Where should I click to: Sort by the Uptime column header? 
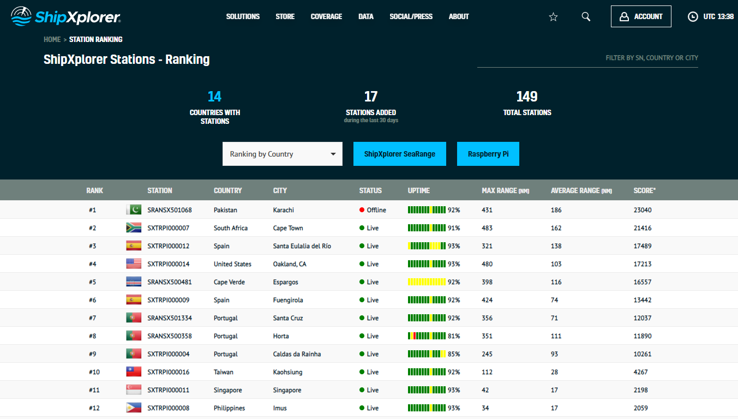[x=419, y=190]
